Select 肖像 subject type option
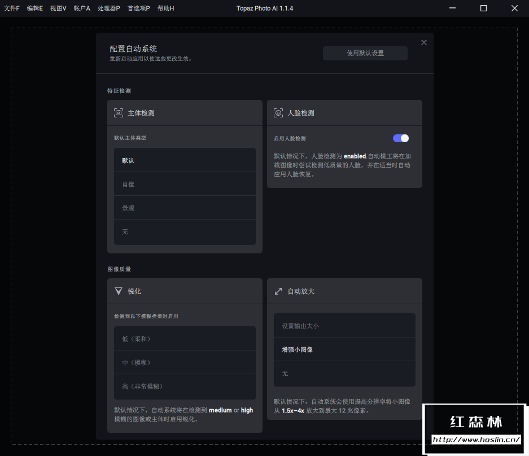 click(x=185, y=184)
